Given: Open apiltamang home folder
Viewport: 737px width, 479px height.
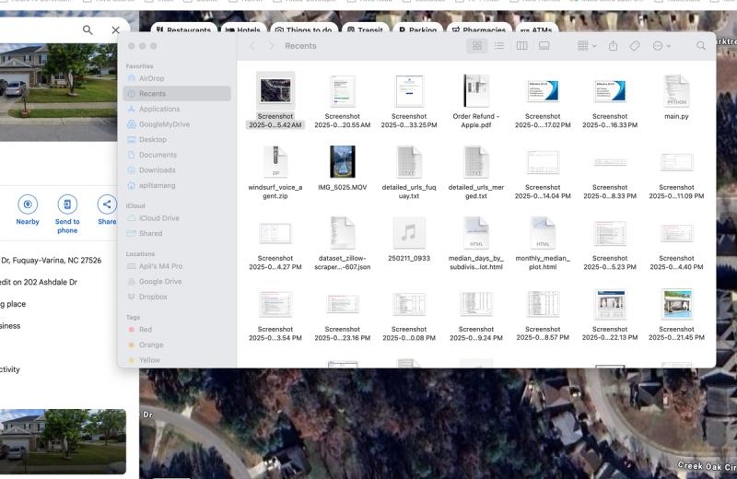Looking at the screenshot, I should point(157,185).
